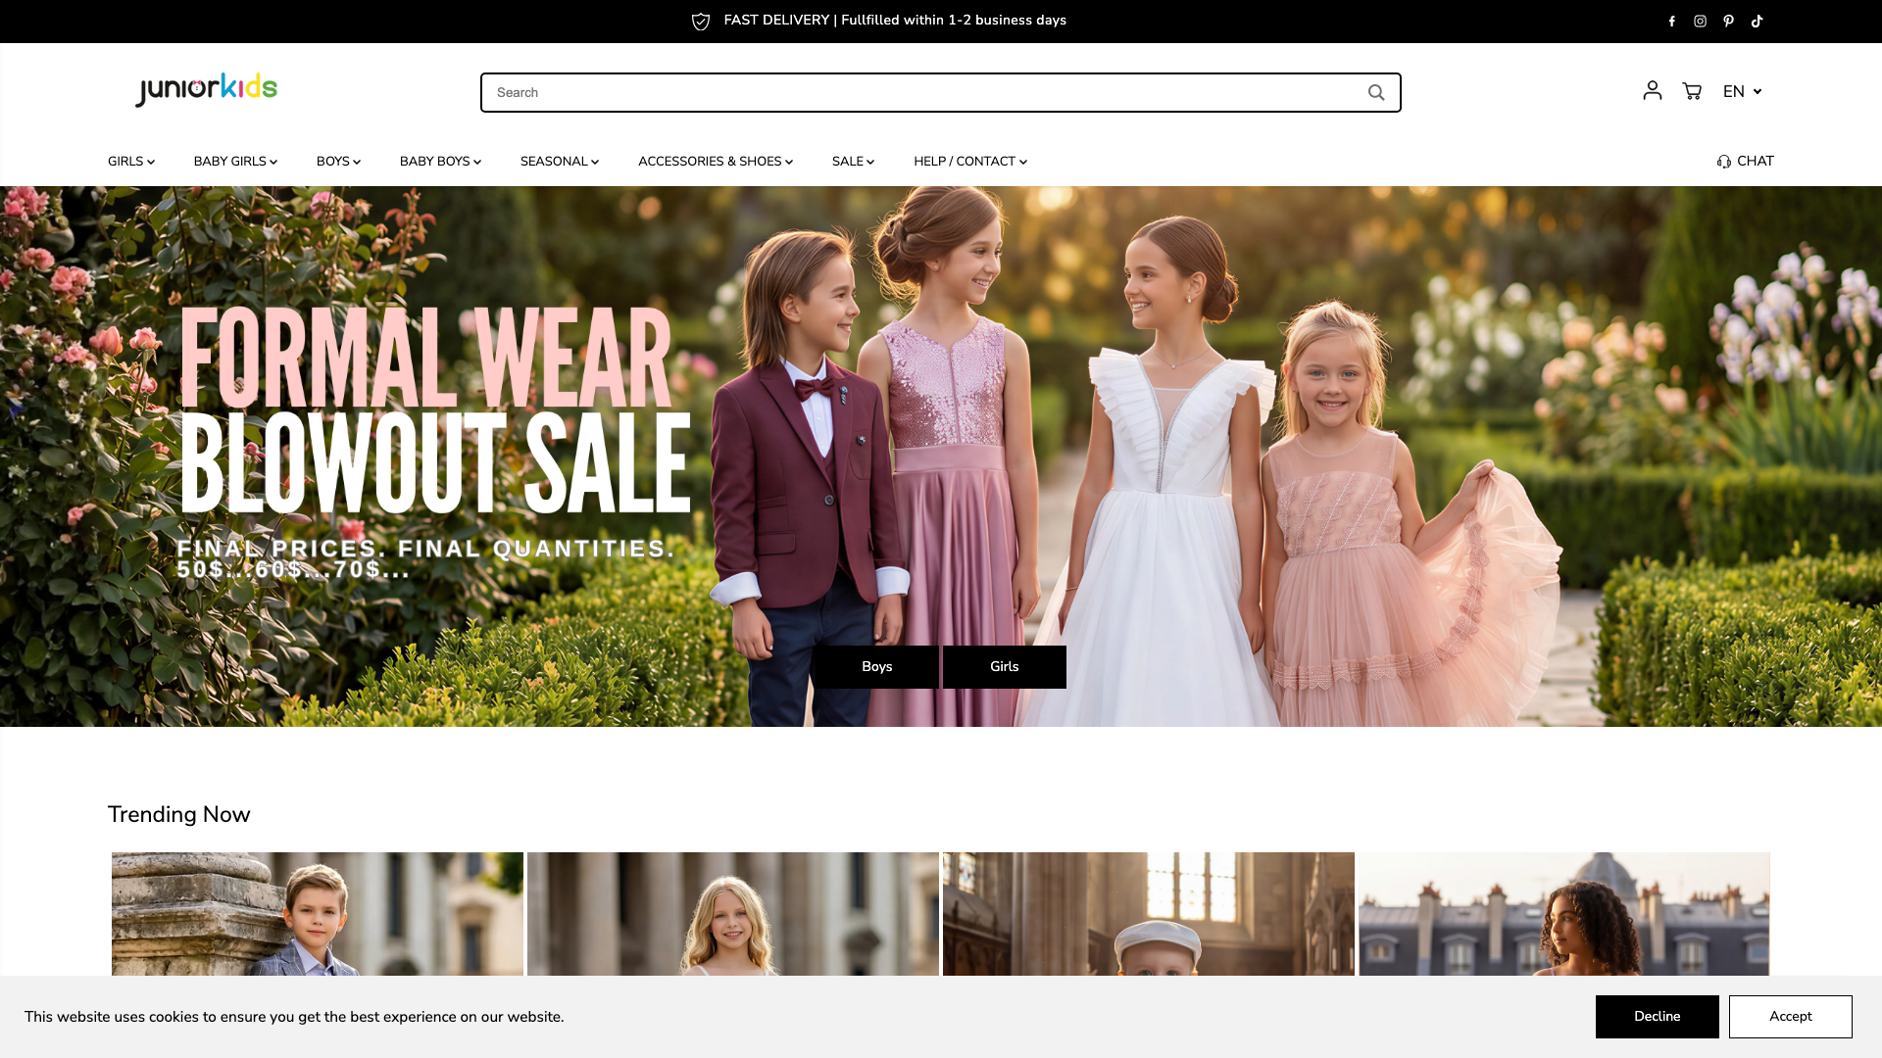Expand the SEASONAL menu
The height and width of the screenshot is (1058, 1882).
coord(560,162)
